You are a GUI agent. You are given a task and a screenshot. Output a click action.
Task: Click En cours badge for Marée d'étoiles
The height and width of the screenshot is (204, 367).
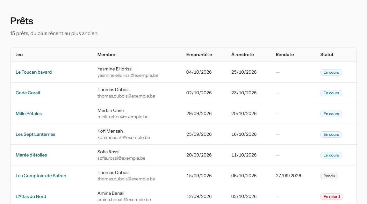(331, 155)
